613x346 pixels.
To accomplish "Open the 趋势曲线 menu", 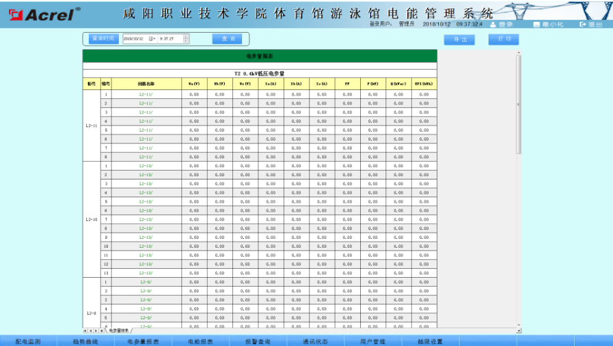I will click(x=85, y=341).
